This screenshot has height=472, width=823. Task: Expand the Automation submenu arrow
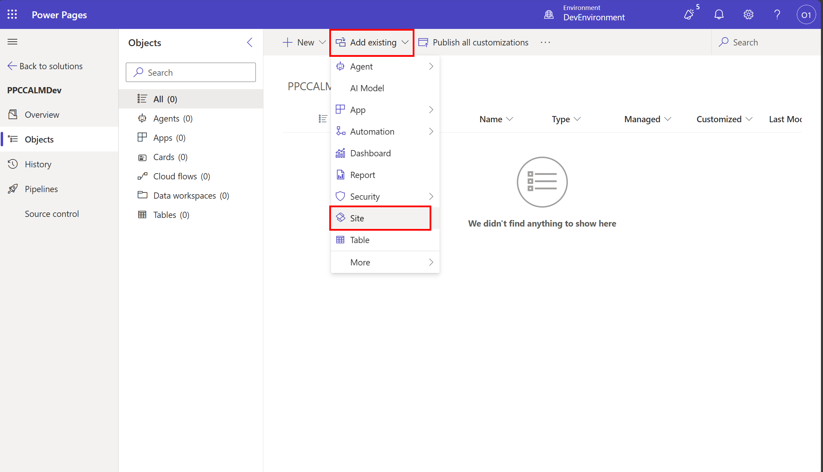[431, 131]
